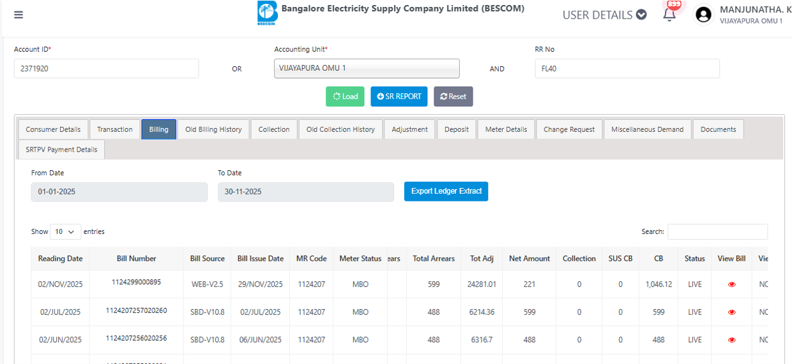The width and height of the screenshot is (792, 364).
Task: Click the Reset button
Action: [453, 96]
